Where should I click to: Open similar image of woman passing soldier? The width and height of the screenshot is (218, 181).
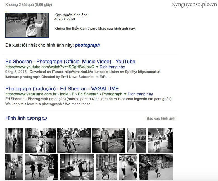tap(156, 167)
